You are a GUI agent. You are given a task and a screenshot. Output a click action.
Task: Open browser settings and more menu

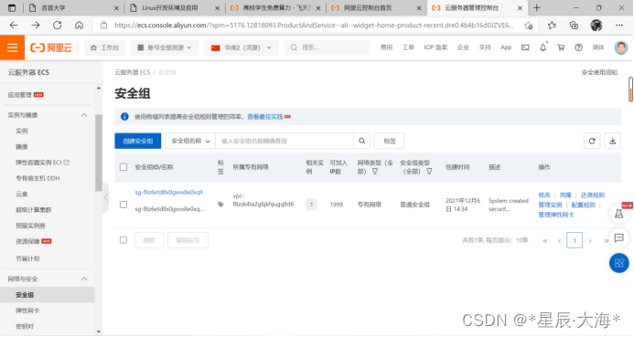(619, 26)
